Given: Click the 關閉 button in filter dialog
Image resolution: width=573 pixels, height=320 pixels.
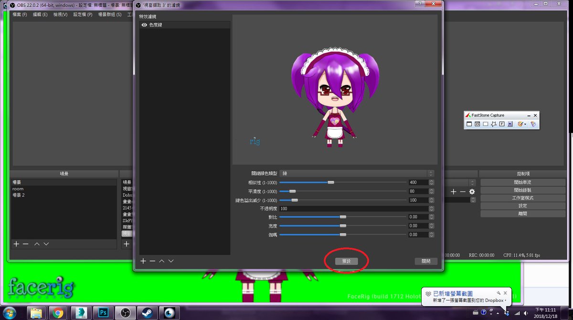Looking at the screenshot, I should (x=426, y=261).
